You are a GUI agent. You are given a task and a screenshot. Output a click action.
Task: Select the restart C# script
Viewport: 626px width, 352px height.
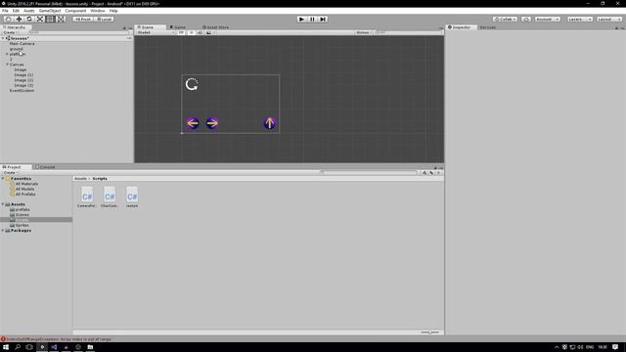132,198
